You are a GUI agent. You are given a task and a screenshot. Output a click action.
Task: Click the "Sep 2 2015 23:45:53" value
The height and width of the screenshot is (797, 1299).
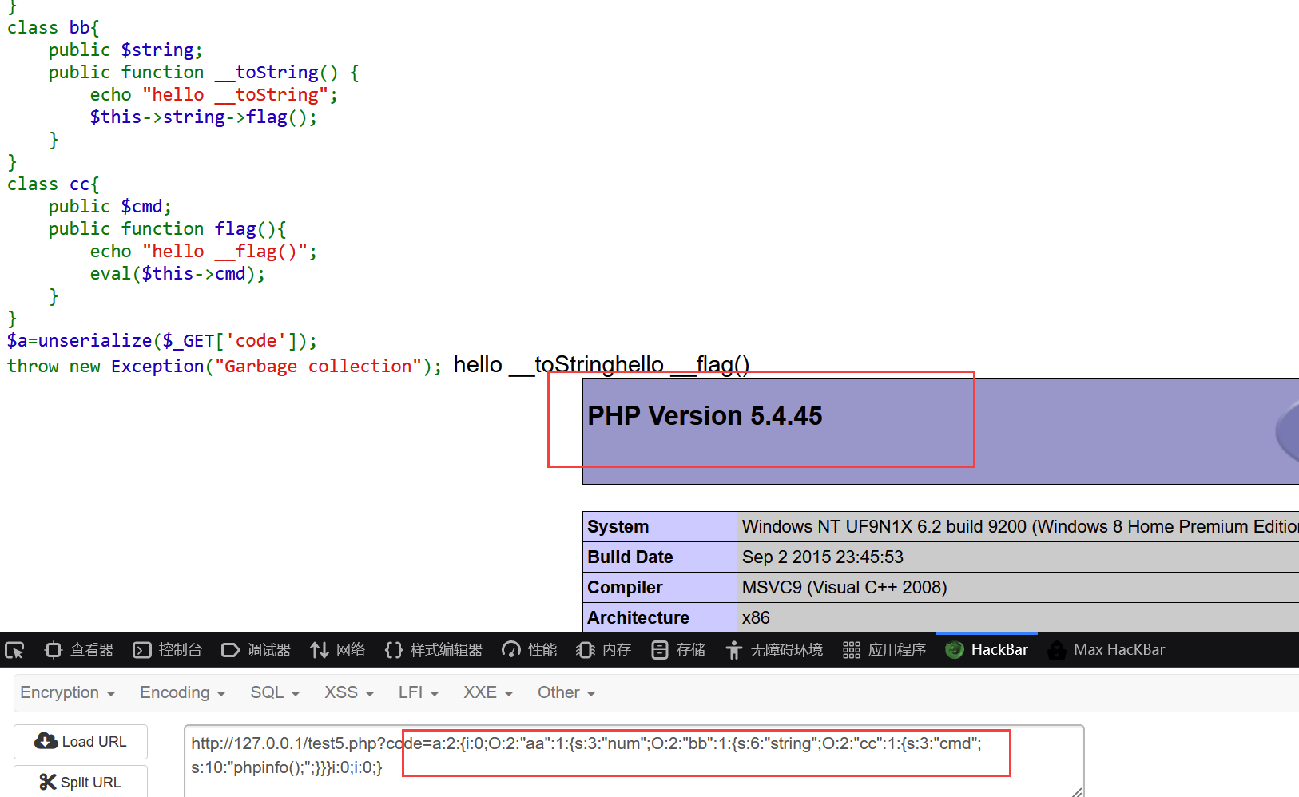click(822, 557)
